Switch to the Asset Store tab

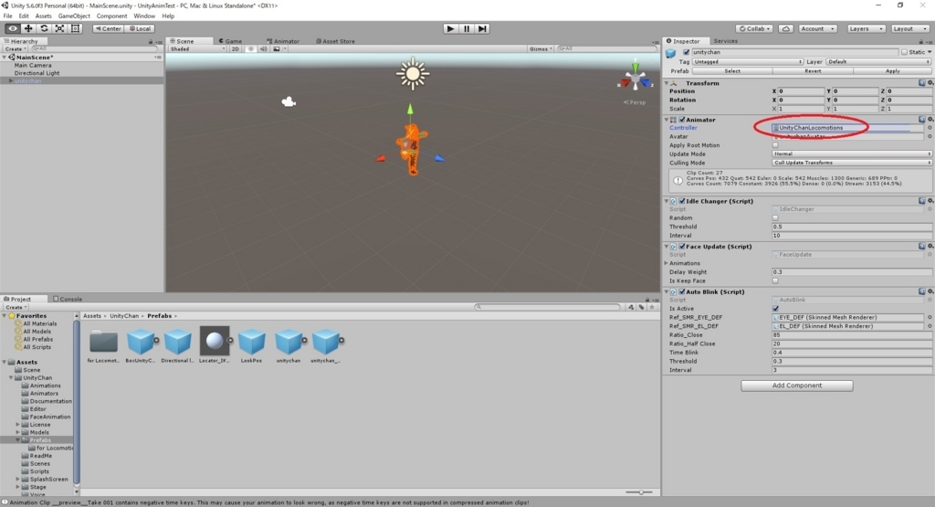pyautogui.click(x=335, y=41)
